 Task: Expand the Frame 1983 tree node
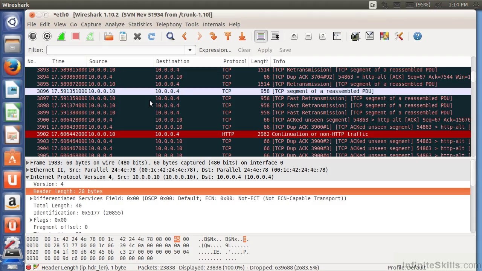click(27, 163)
